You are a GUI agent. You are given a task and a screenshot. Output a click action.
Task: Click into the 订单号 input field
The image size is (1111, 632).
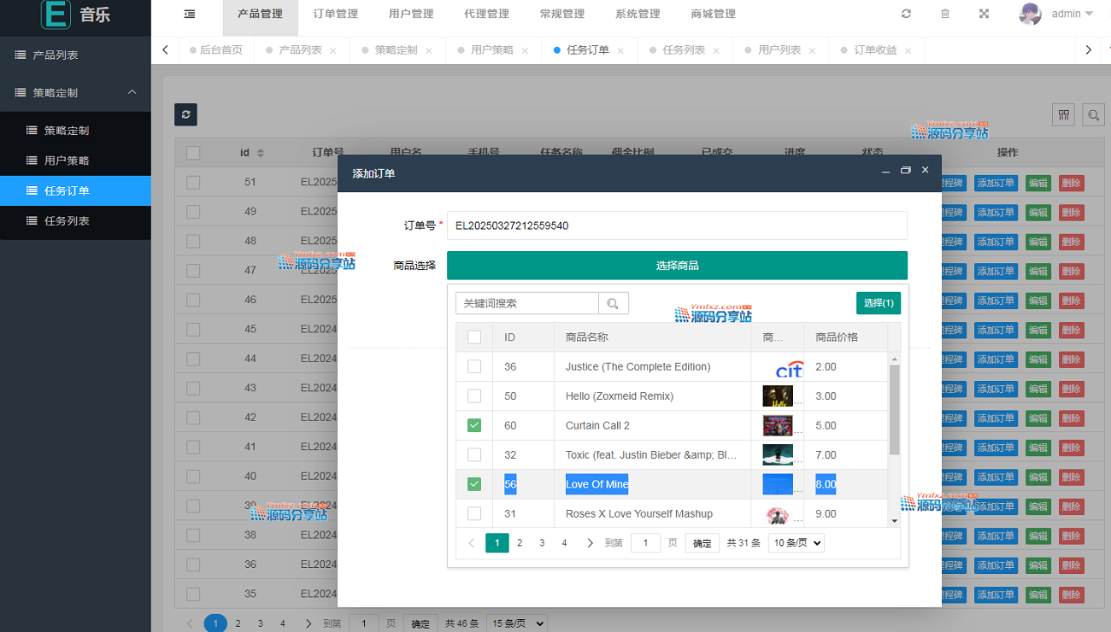(676, 225)
